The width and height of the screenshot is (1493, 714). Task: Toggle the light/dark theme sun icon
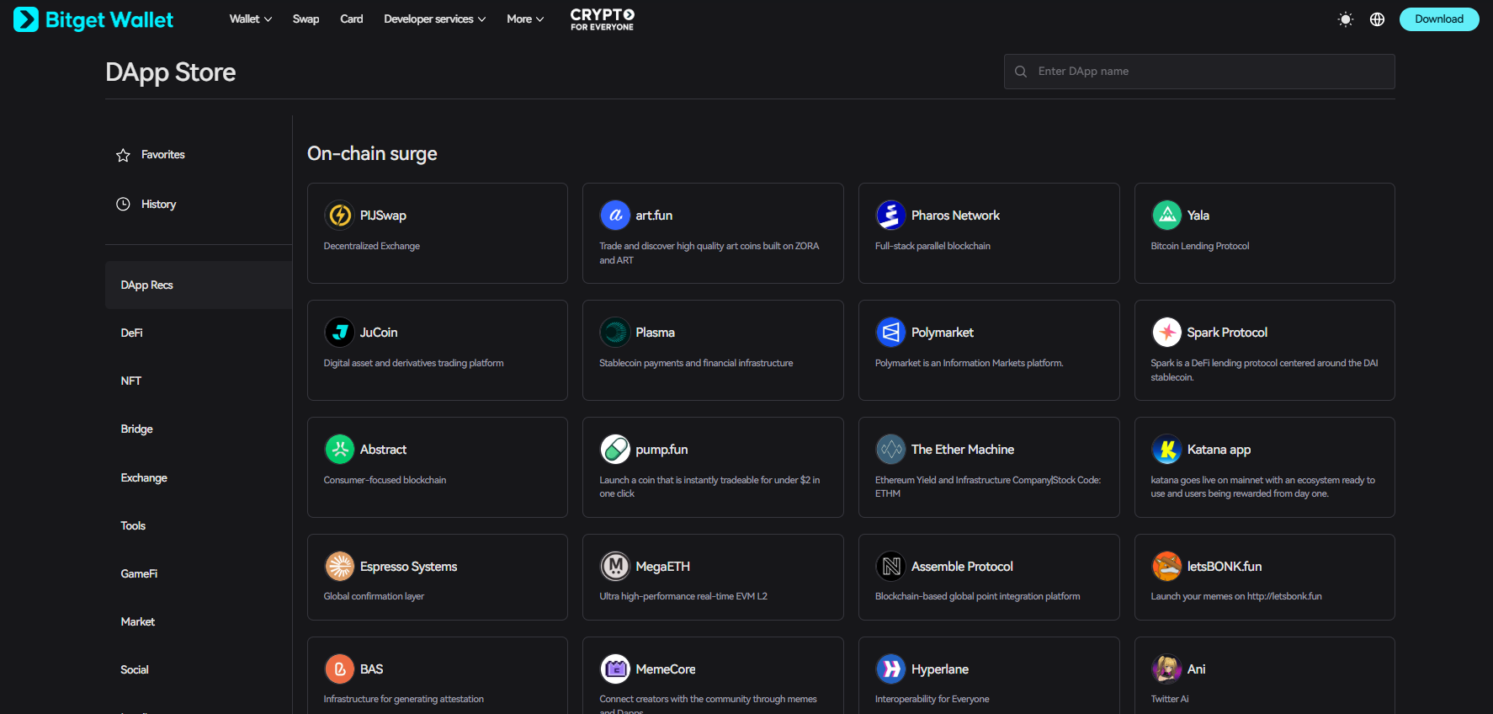1346,19
